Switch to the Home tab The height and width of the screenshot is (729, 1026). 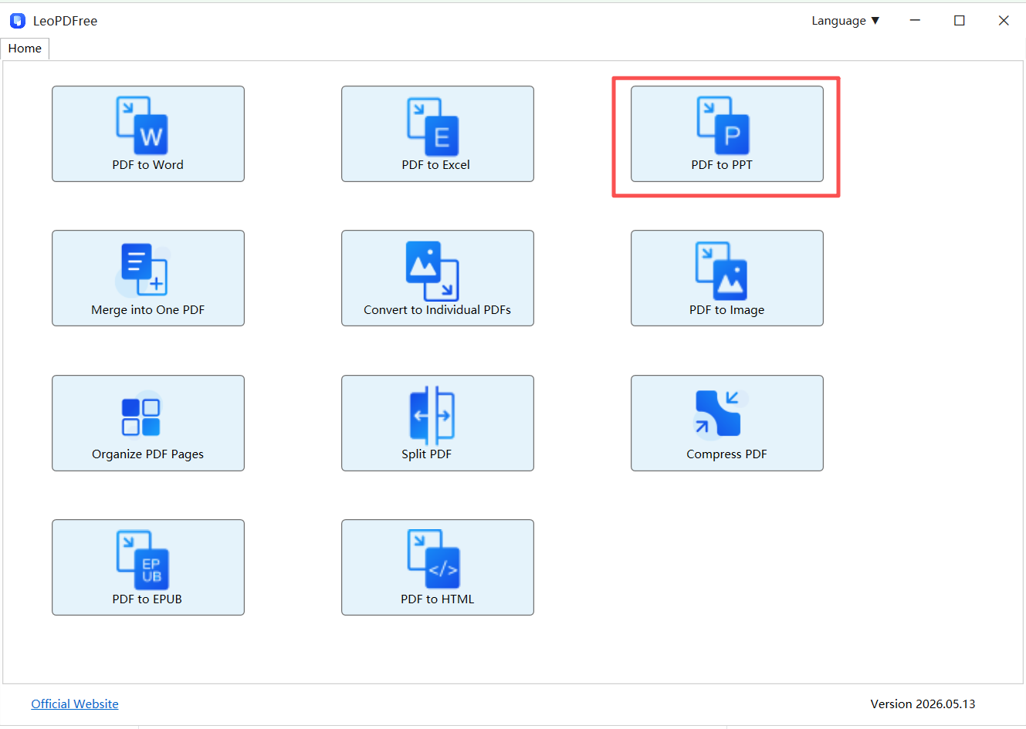(x=25, y=49)
